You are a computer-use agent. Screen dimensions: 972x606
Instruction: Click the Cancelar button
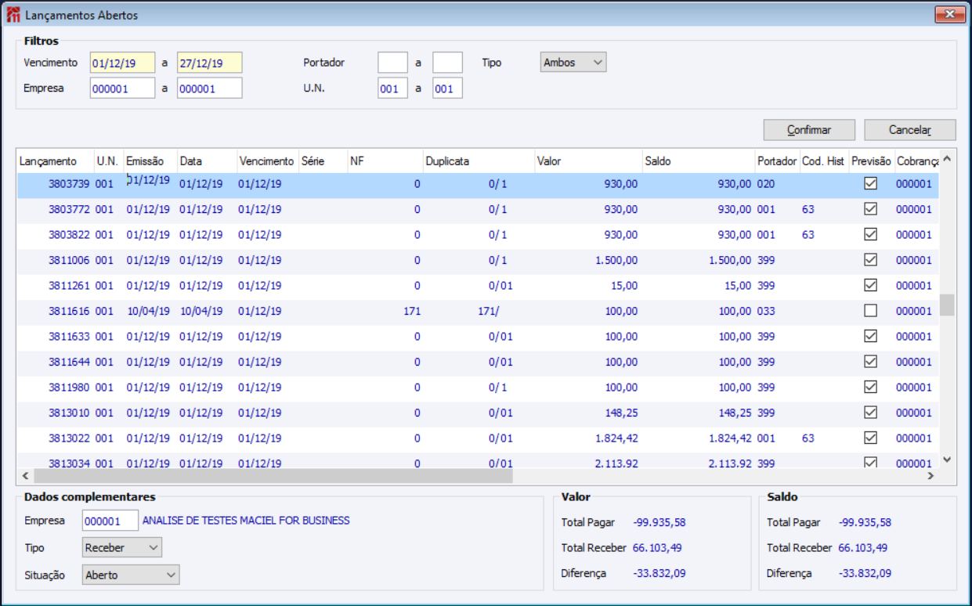909,130
